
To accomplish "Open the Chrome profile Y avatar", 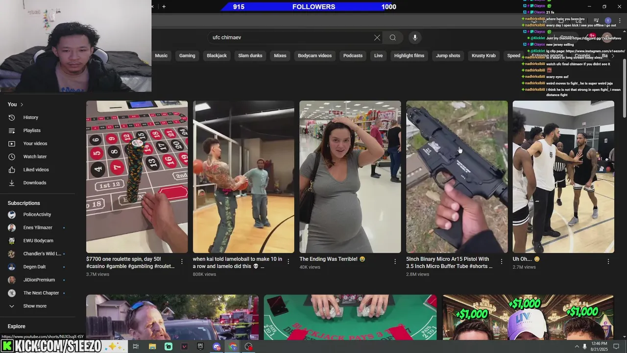I will pos(608,21).
